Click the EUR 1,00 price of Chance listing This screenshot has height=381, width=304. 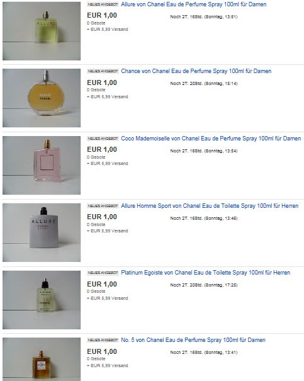(x=102, y=82)
